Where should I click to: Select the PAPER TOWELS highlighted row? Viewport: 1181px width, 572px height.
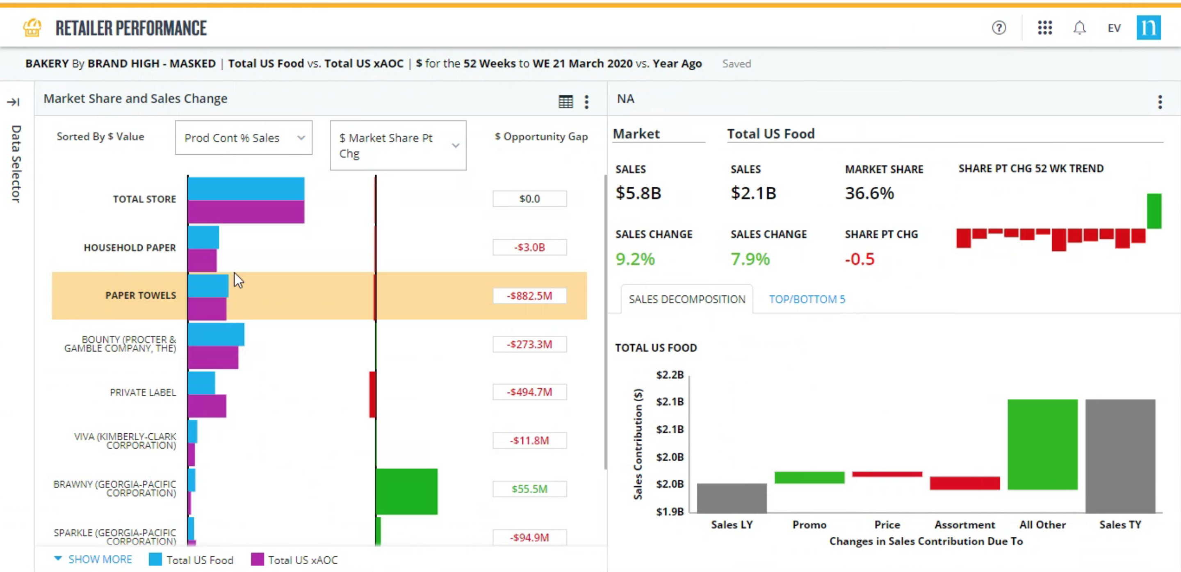pos(319,296)
